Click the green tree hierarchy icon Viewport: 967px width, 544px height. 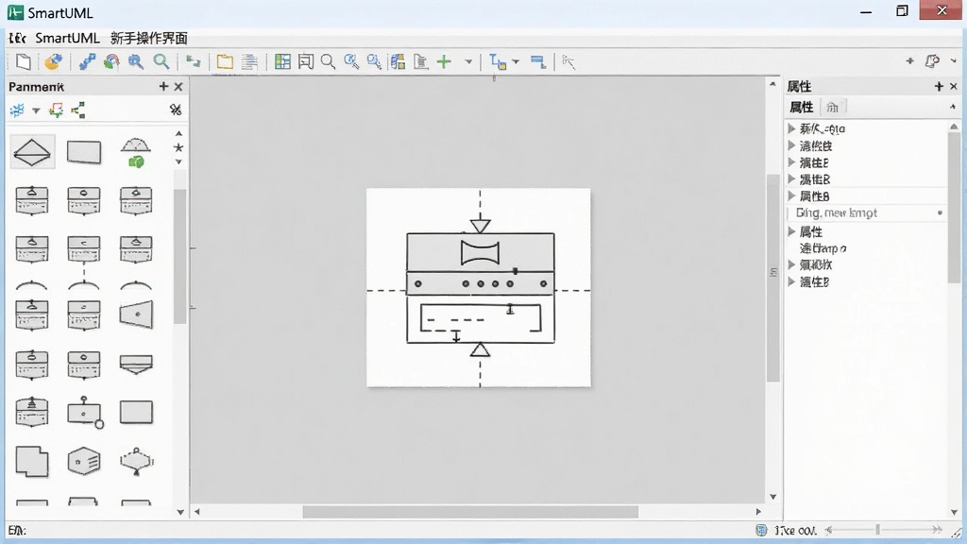click(77, 110)
